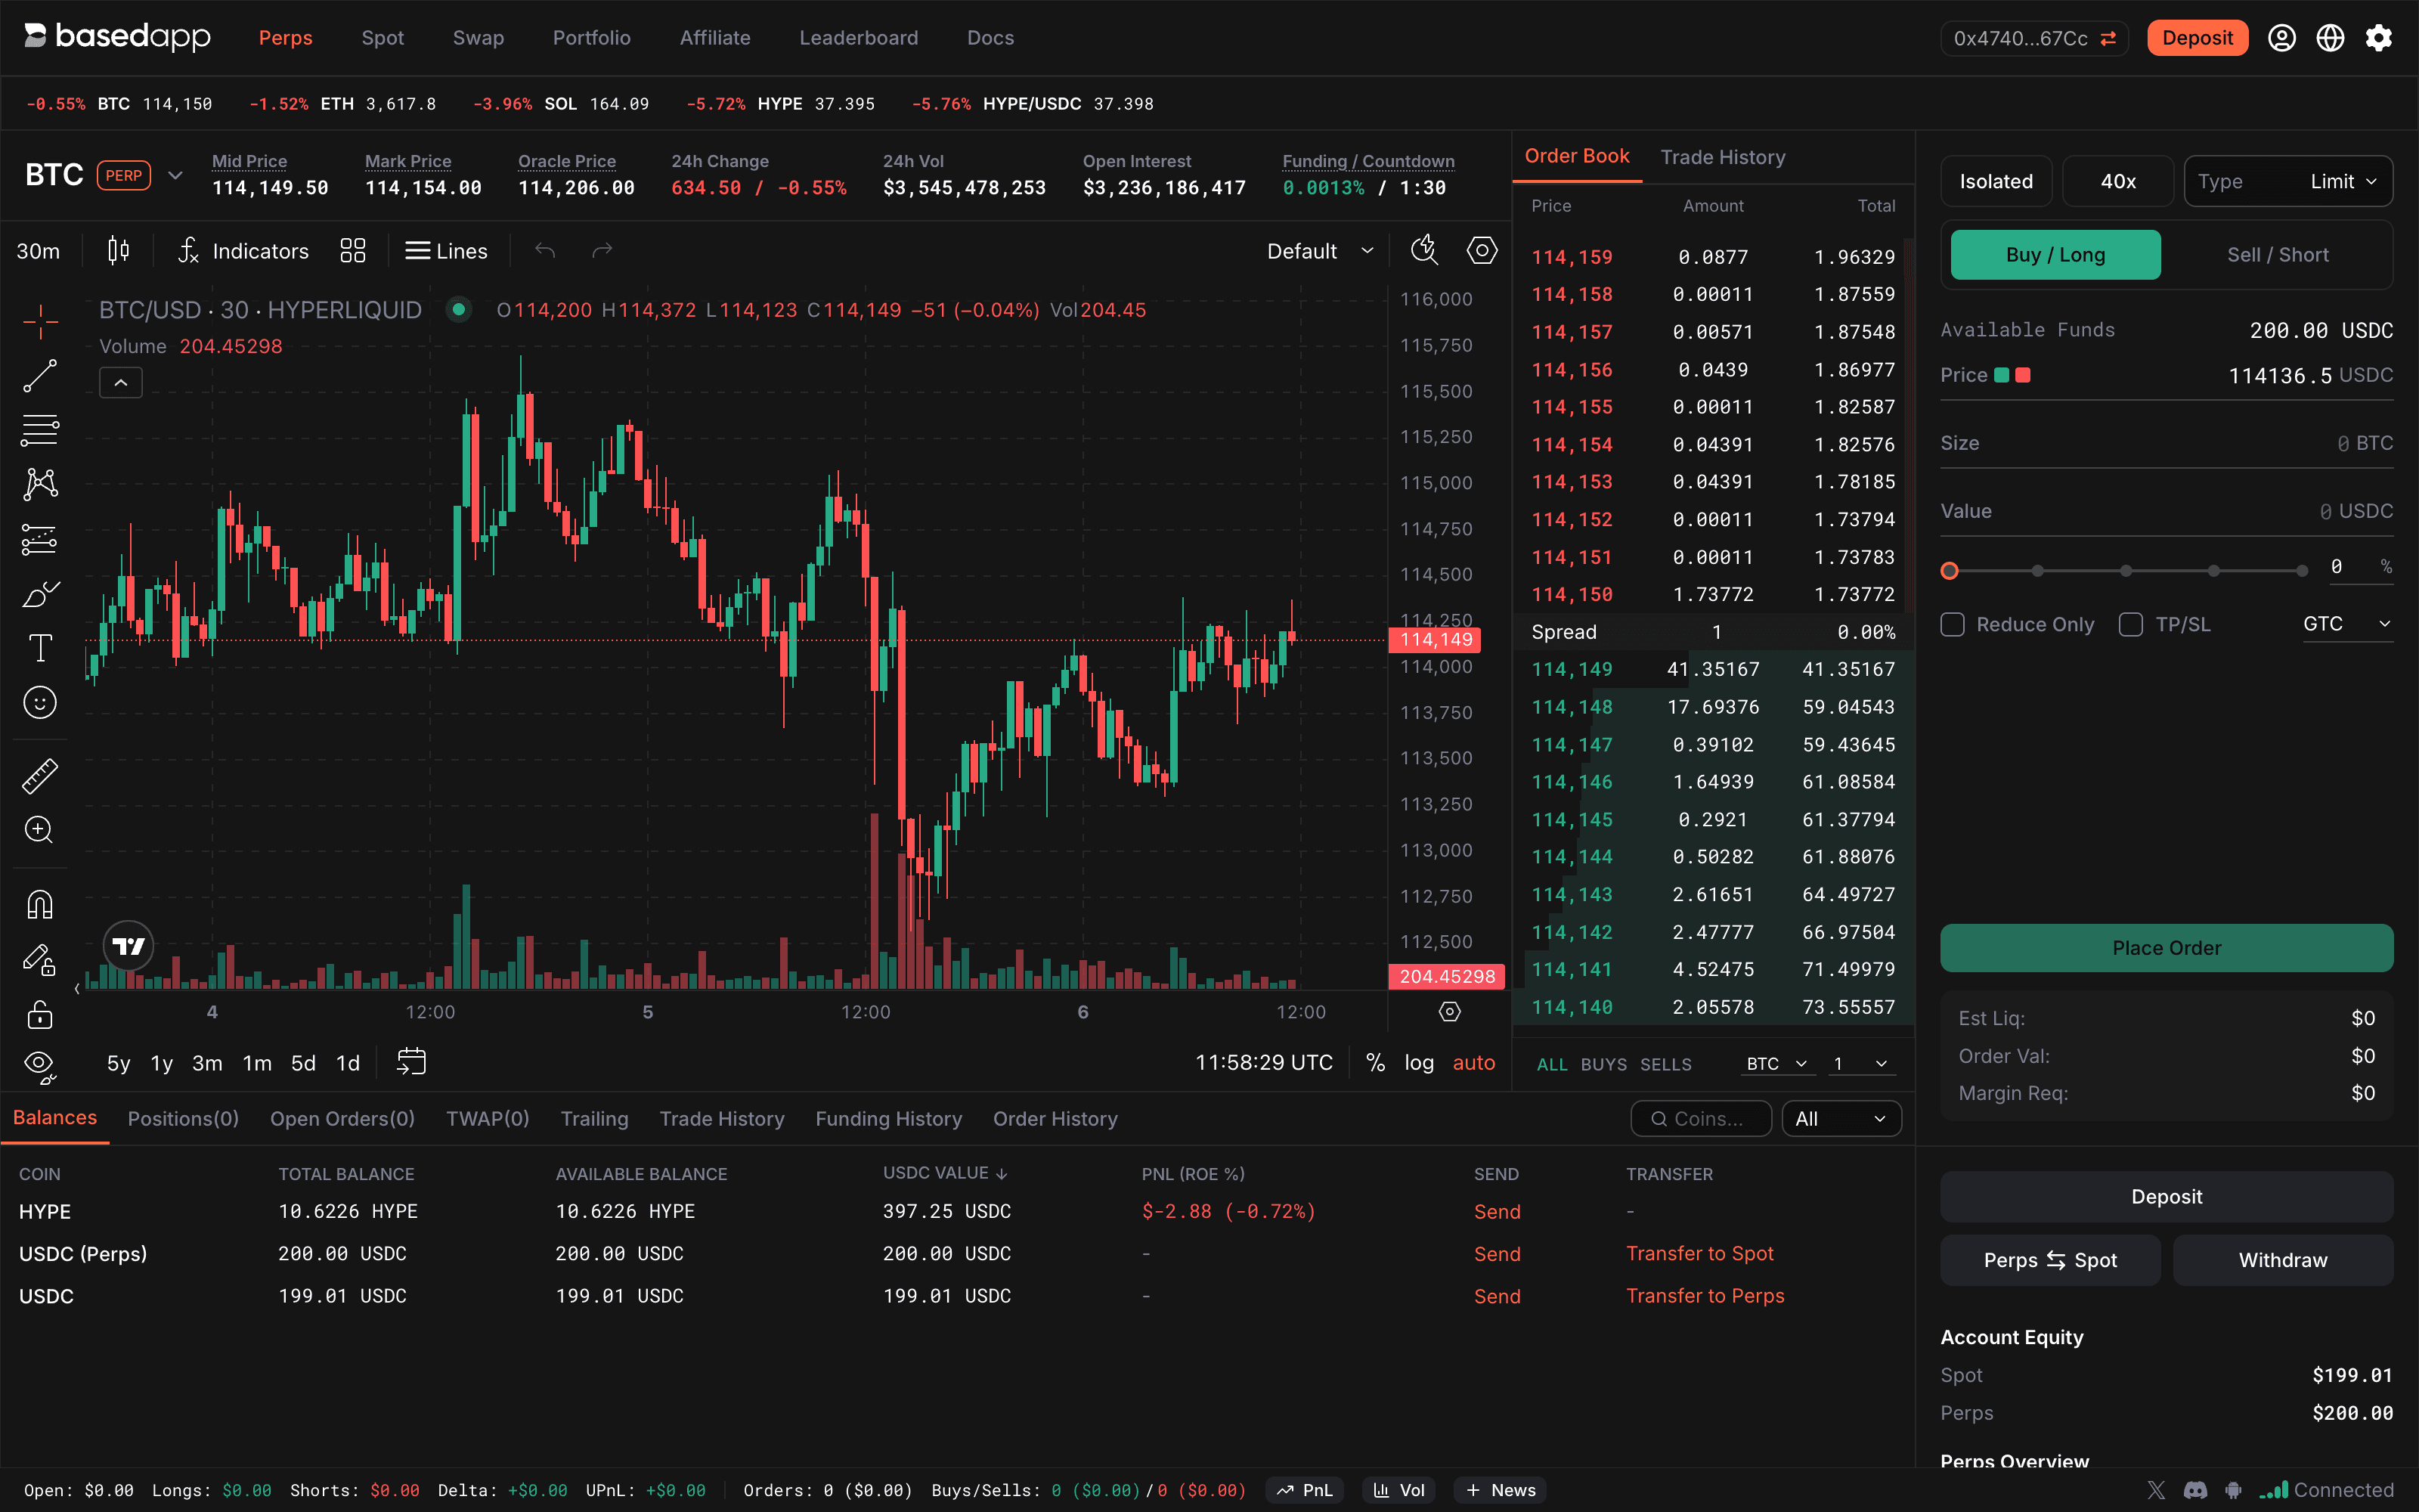Switch to Trade History beside Order Book
2419x1512 pixels.
1722,157
